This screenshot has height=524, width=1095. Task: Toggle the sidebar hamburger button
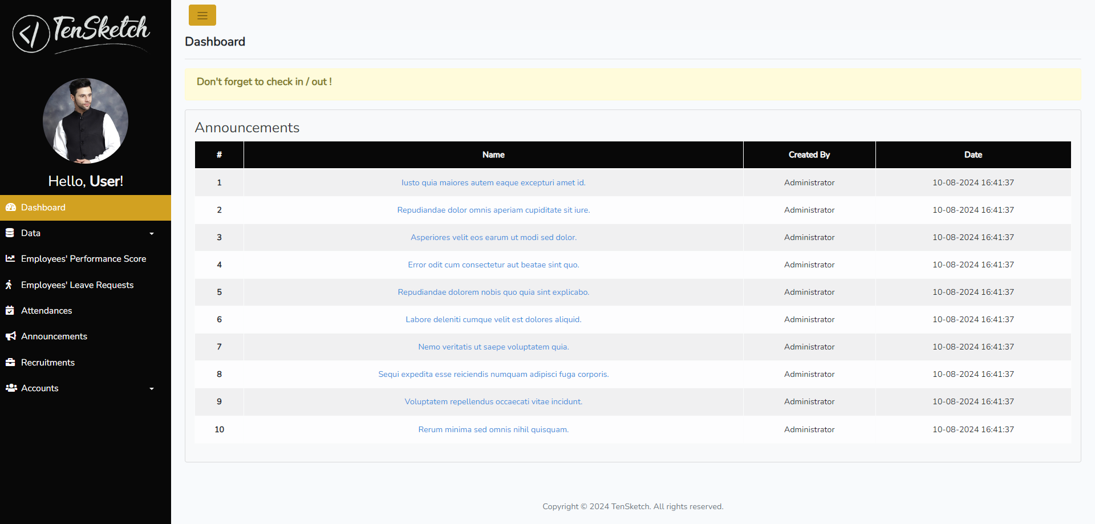pyautogui.click(x=202, y=15)
